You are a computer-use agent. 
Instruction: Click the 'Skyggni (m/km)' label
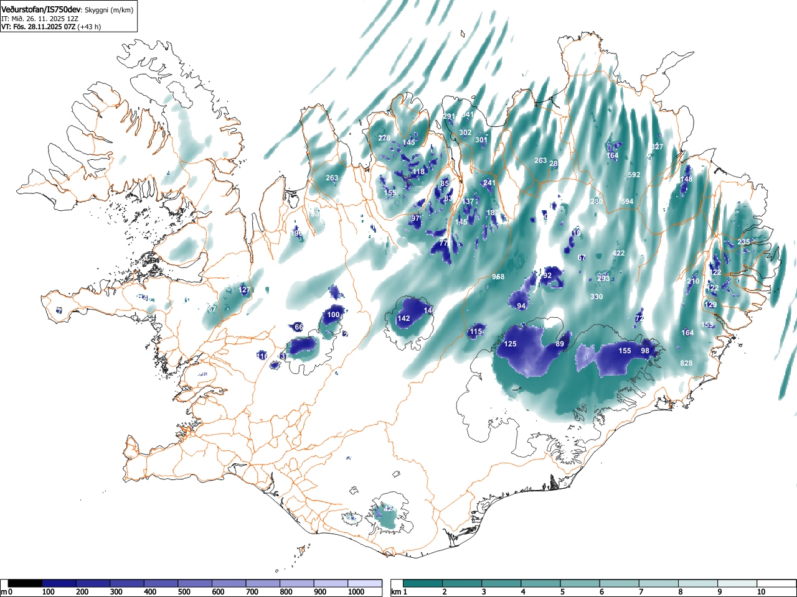(108, 11)
